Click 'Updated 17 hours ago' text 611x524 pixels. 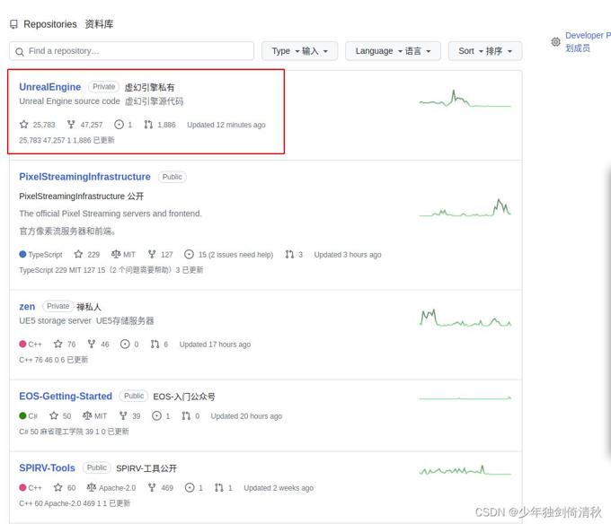pos(215,345)
